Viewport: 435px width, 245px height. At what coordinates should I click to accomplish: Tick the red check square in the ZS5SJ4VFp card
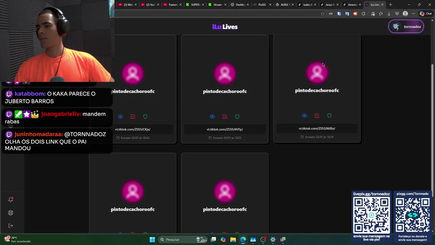click(x=225, y=117)
